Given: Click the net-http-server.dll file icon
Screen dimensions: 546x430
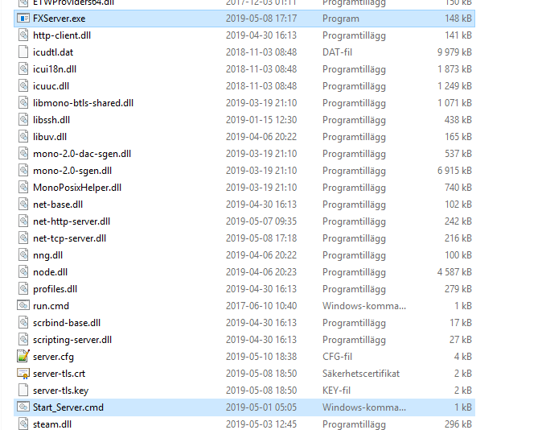Looking at the screenshot, I should (x=23, y=221).
